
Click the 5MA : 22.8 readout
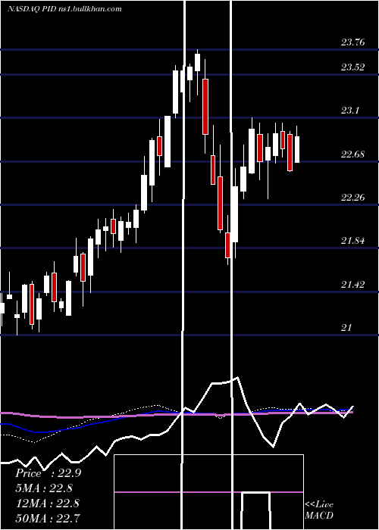click(44, 488)
